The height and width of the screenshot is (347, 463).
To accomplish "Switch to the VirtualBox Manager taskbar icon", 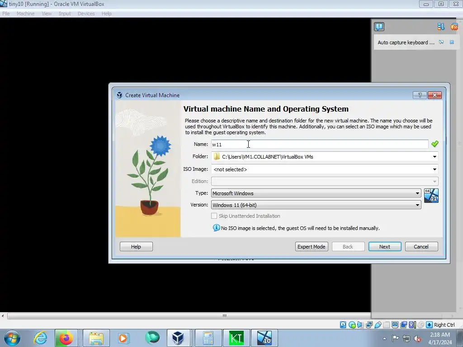I will click(x=178, y=338).
